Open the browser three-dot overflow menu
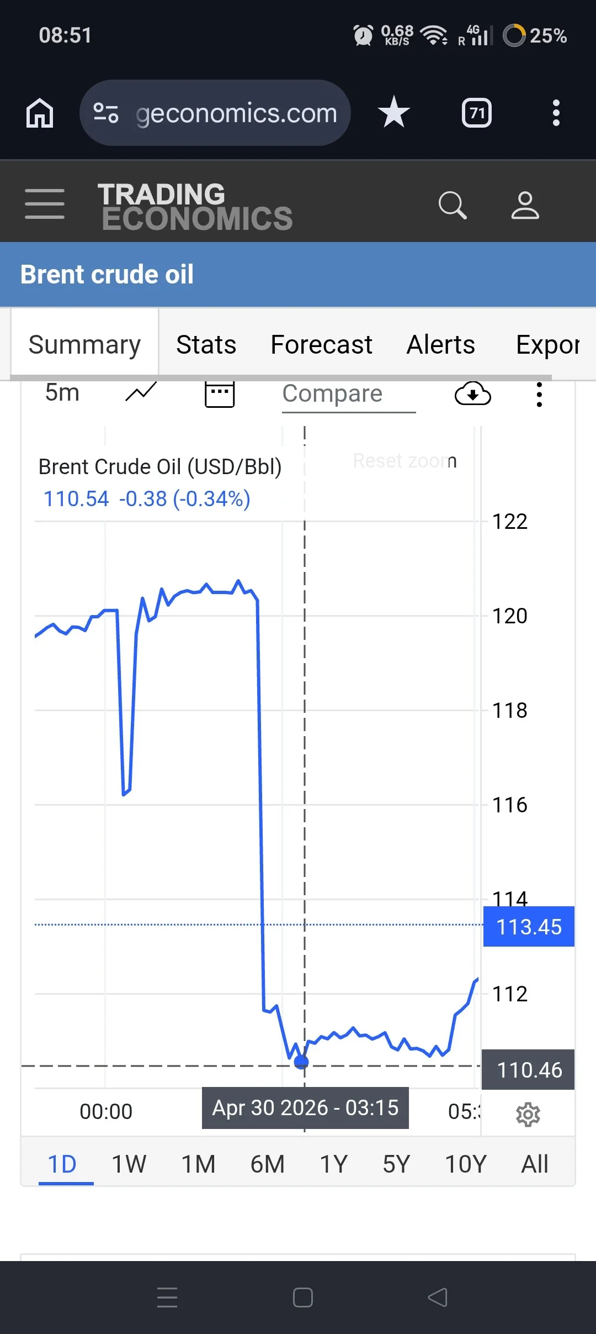Screen dimensions: 596x1334 (556, 113)
